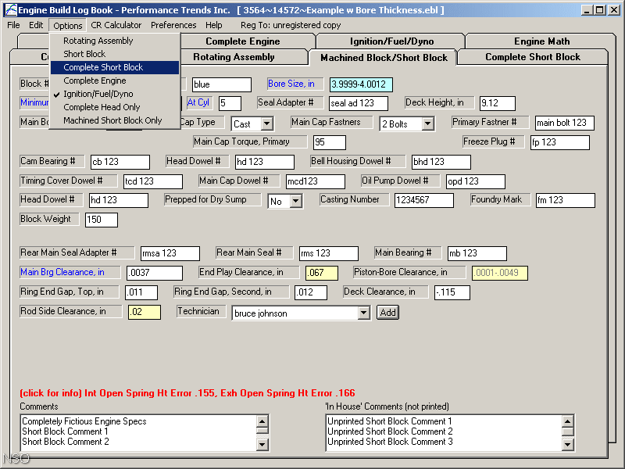The width and height of the screenshot is (625, 469).
Task: Click the Seal Adapter # input field
Action: pos(359,103)
